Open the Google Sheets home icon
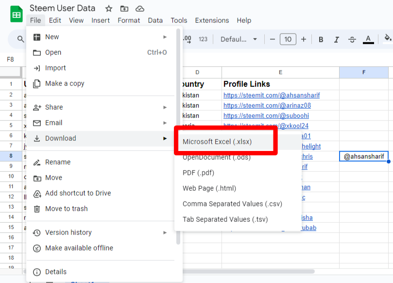Screen dimensions: 393x283 (x=17, y=14)
